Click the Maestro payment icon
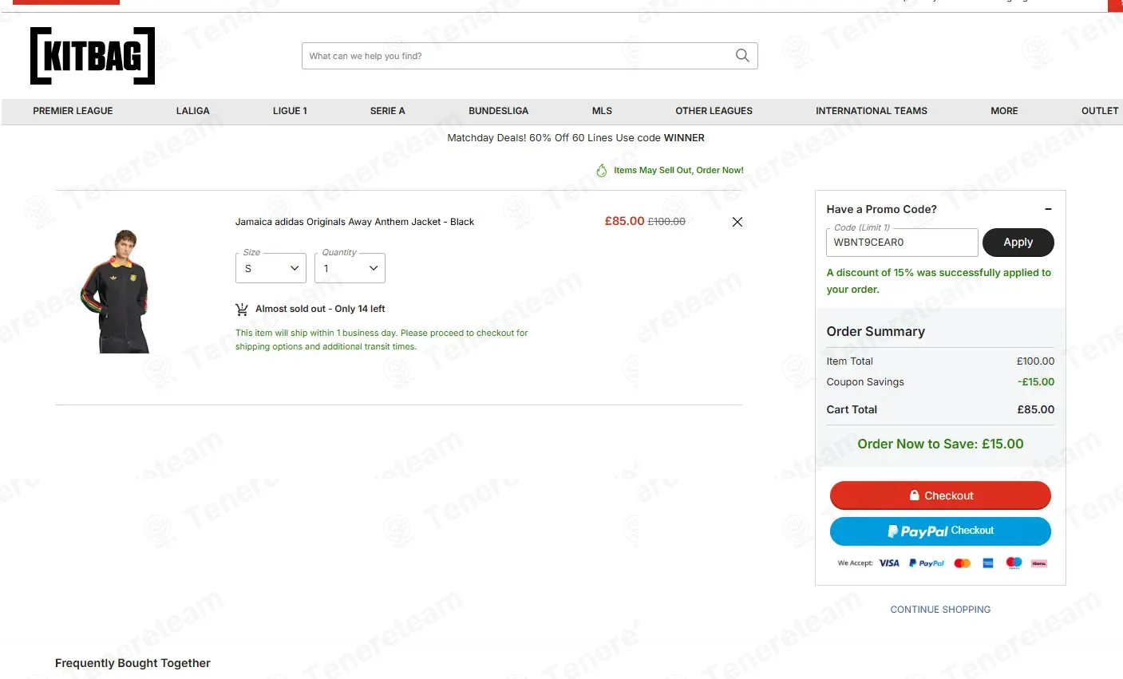 point(1014,563)
